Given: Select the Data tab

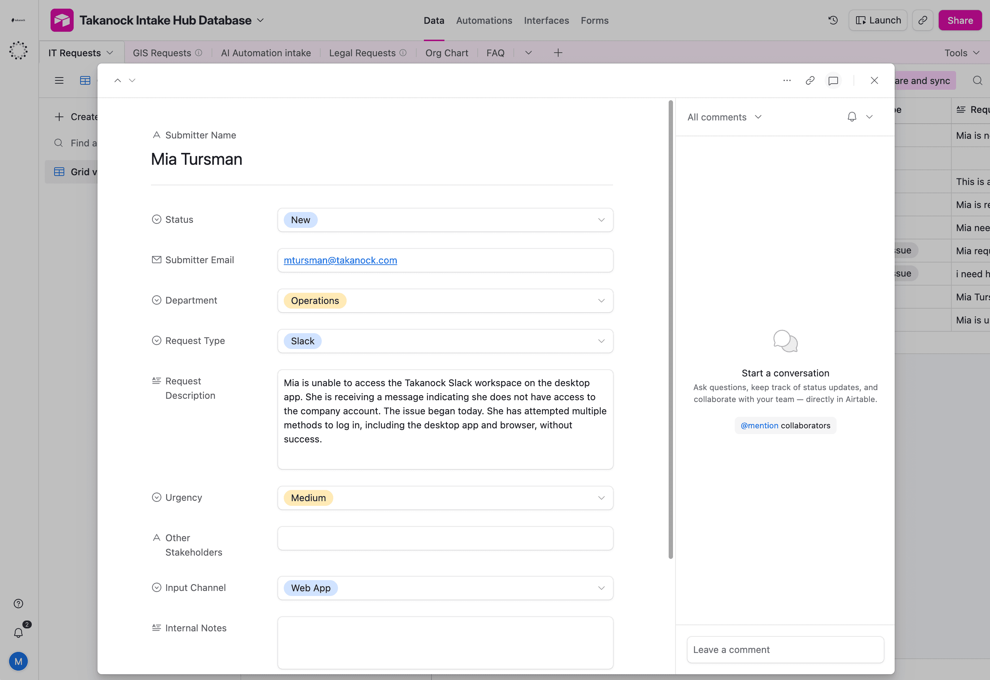Looking at the screenshot, I should [434, 21].
